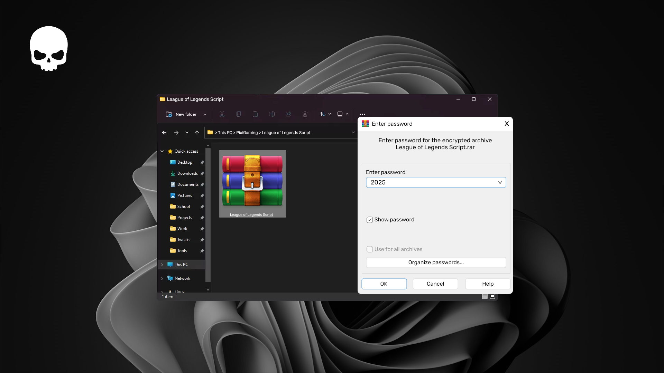Viewport: 664px width, 373px height.
Task: Click the Copy icon in toolbar
Action: 239,114
